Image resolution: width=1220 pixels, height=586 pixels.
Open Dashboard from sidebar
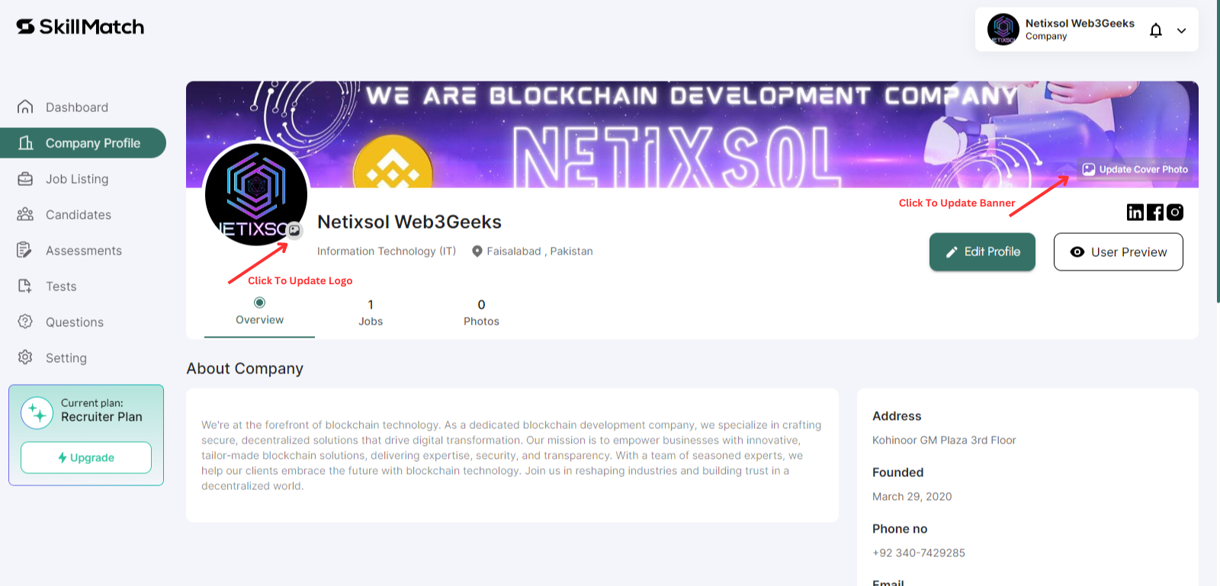[76, 107]
